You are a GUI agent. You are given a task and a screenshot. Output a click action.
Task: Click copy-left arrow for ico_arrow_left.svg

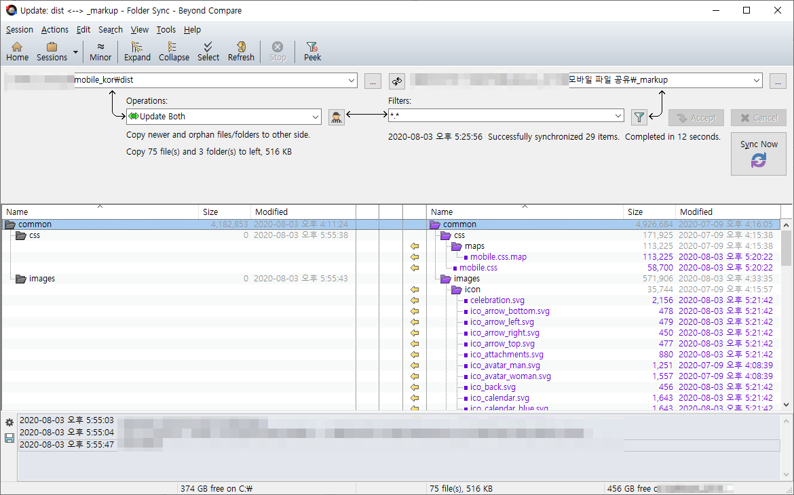tap(415, 322)
